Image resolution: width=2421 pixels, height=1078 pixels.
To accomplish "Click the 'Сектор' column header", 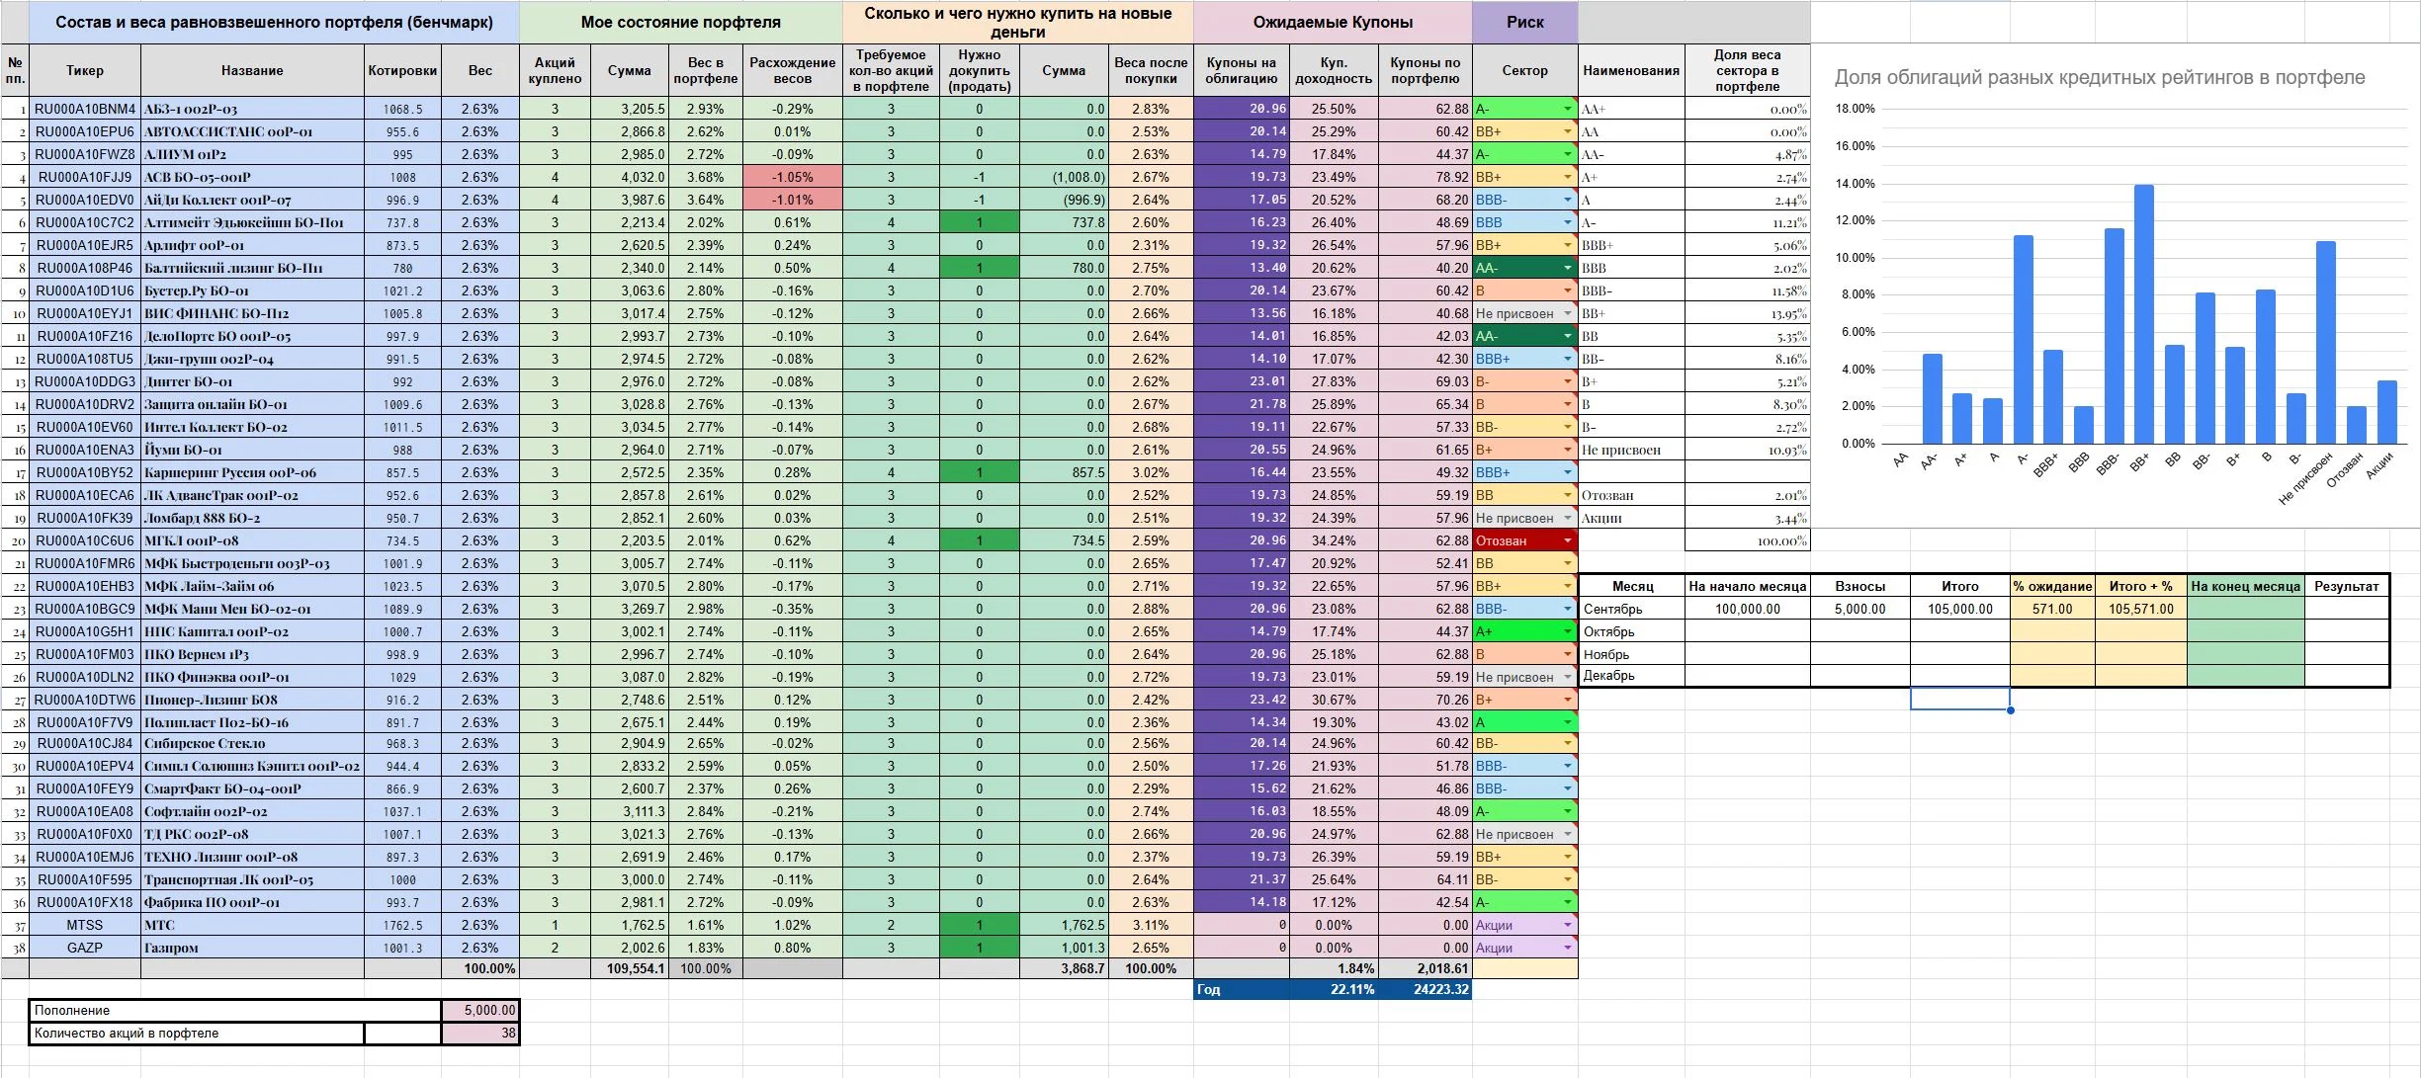I will coord(1524,70).
